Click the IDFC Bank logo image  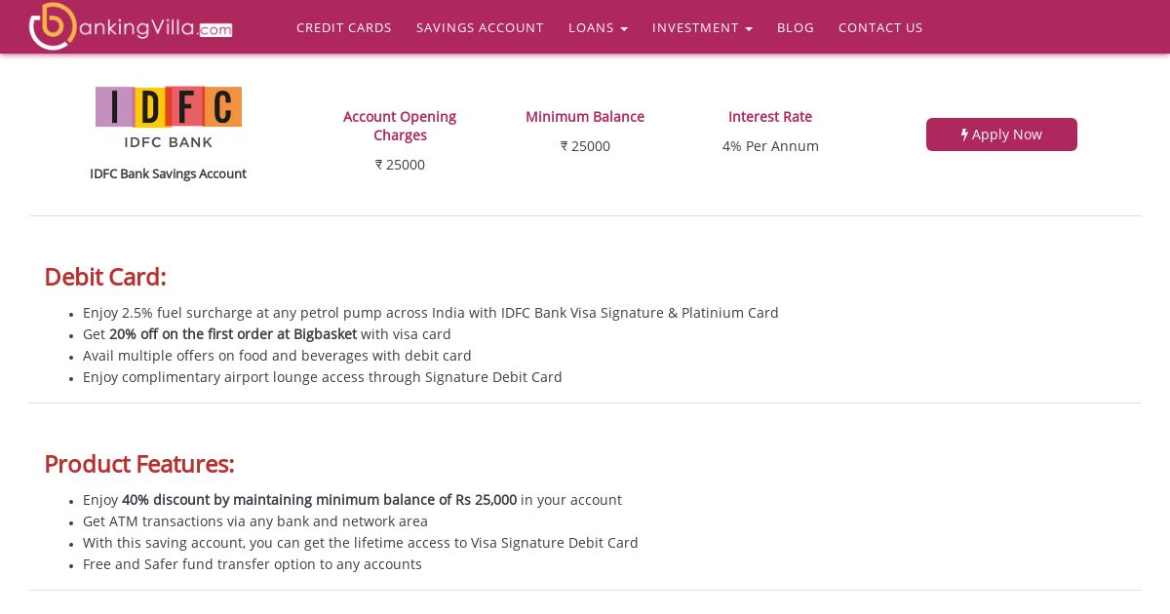pyautogui.click(x=169, y=117)
